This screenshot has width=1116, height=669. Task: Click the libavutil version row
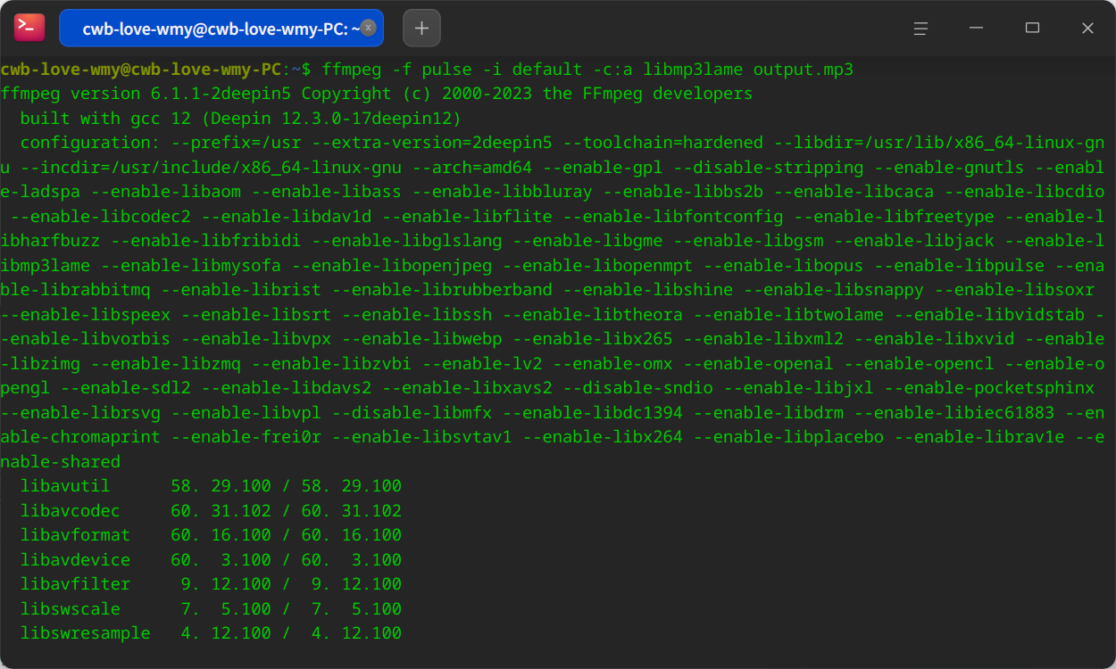coord(212,486)
